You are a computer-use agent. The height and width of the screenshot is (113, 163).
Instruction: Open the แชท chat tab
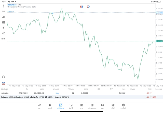pyautogui.click(x=102, y=106)
